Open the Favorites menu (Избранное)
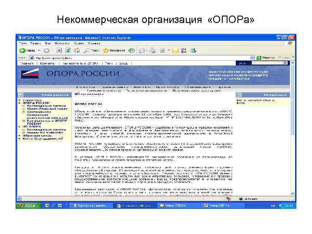Viewport: 312px width, 234px height. click(x=62, y=43)
